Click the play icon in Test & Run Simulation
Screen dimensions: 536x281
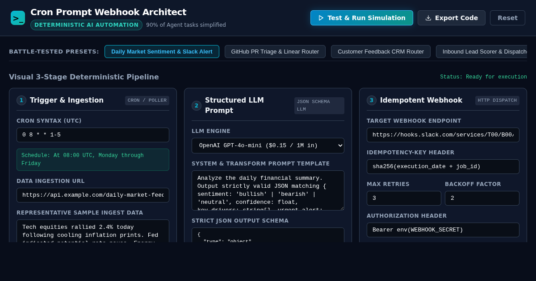(321, 18)
